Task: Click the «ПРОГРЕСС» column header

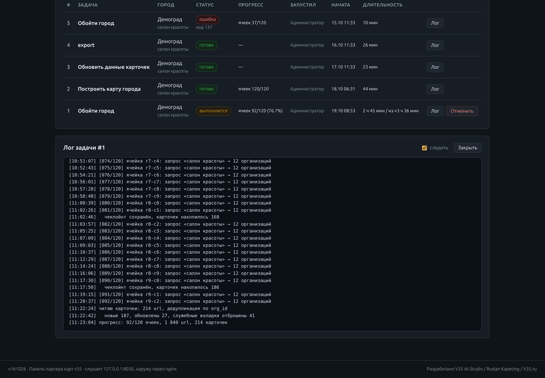Action: (x=251, y=5)
